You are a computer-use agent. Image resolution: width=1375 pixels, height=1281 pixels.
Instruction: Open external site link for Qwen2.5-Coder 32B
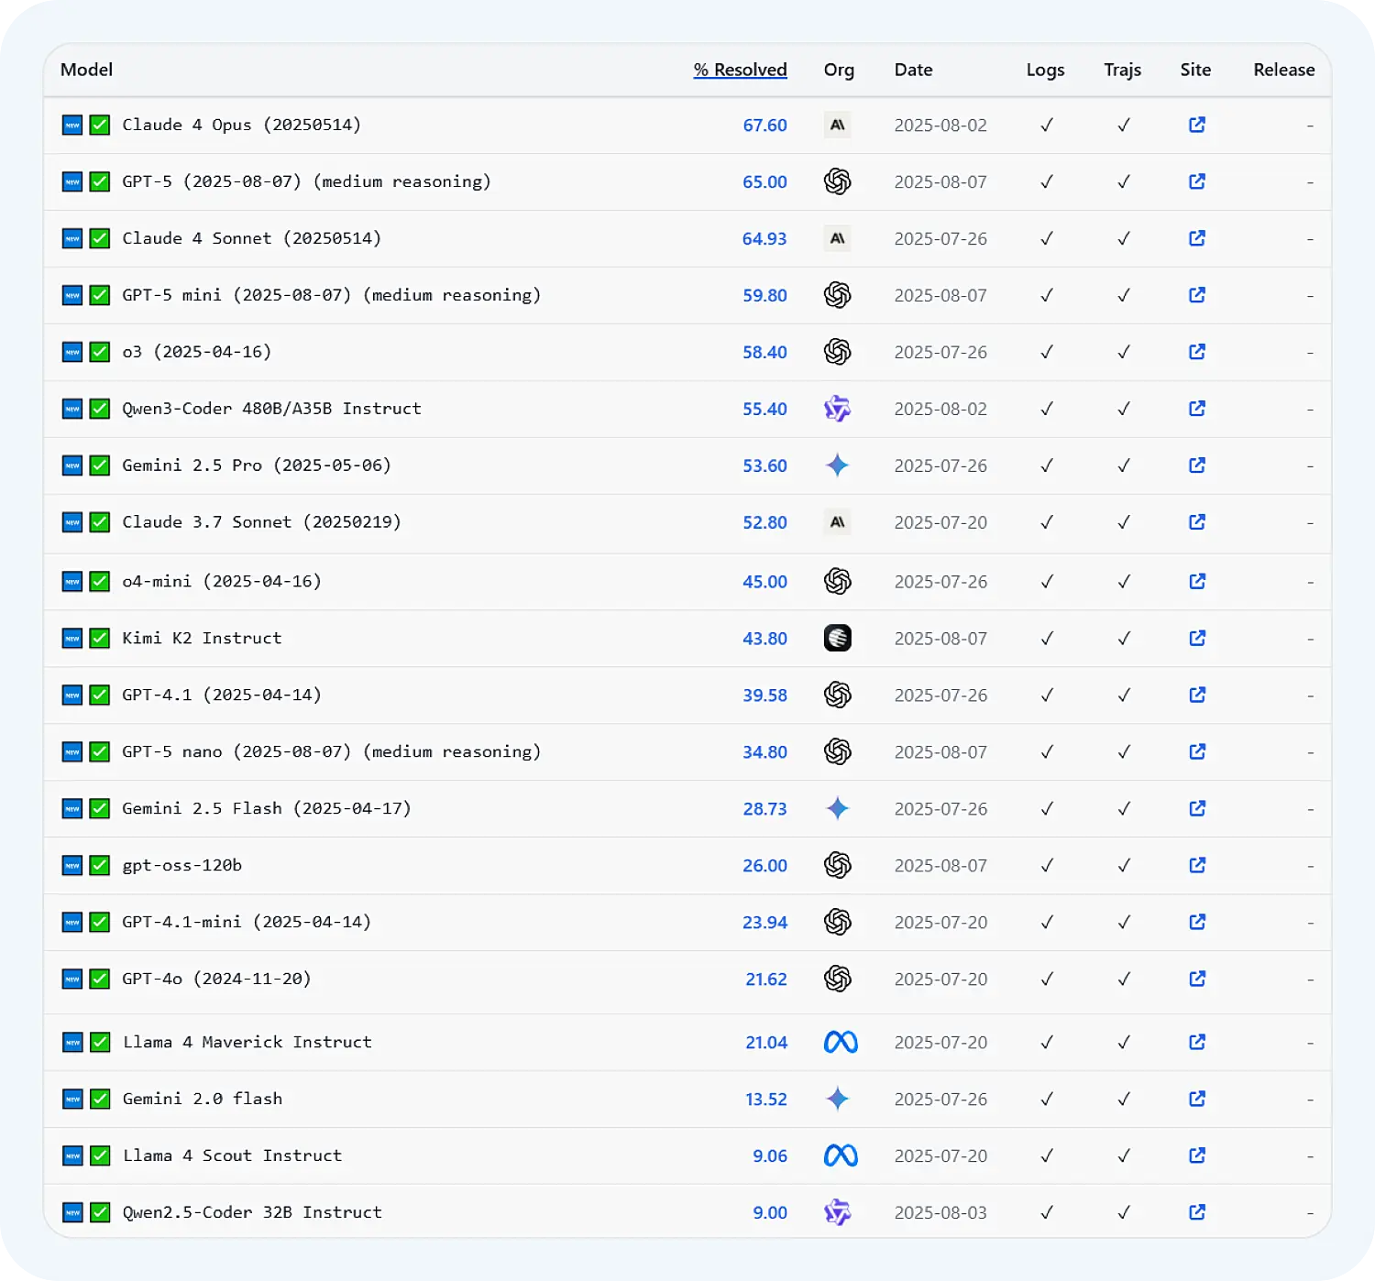(x=1196, y=1212)
